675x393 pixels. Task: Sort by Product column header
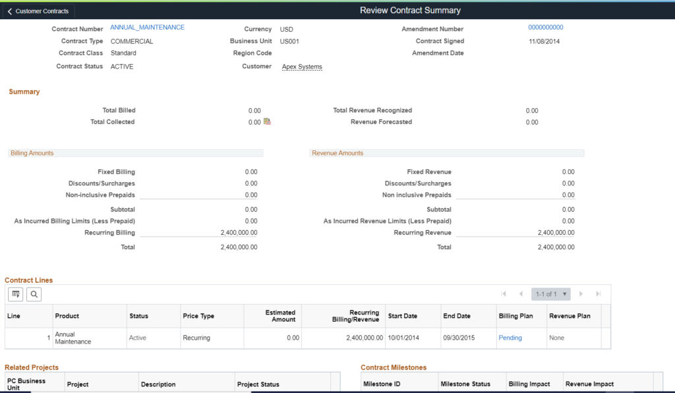(67, 316)
